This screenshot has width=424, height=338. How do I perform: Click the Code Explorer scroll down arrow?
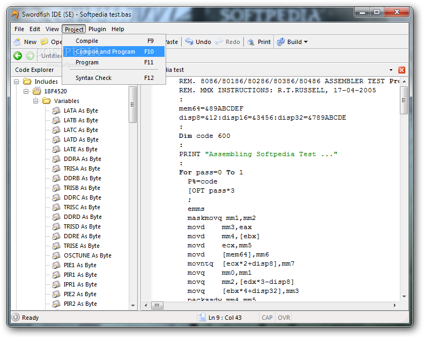click(x=133, y=305)
